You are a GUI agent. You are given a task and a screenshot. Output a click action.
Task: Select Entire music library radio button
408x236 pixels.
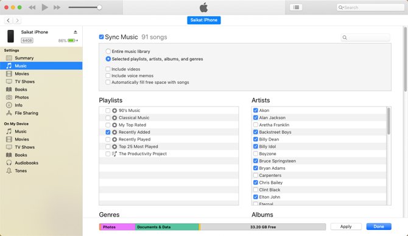108,51
